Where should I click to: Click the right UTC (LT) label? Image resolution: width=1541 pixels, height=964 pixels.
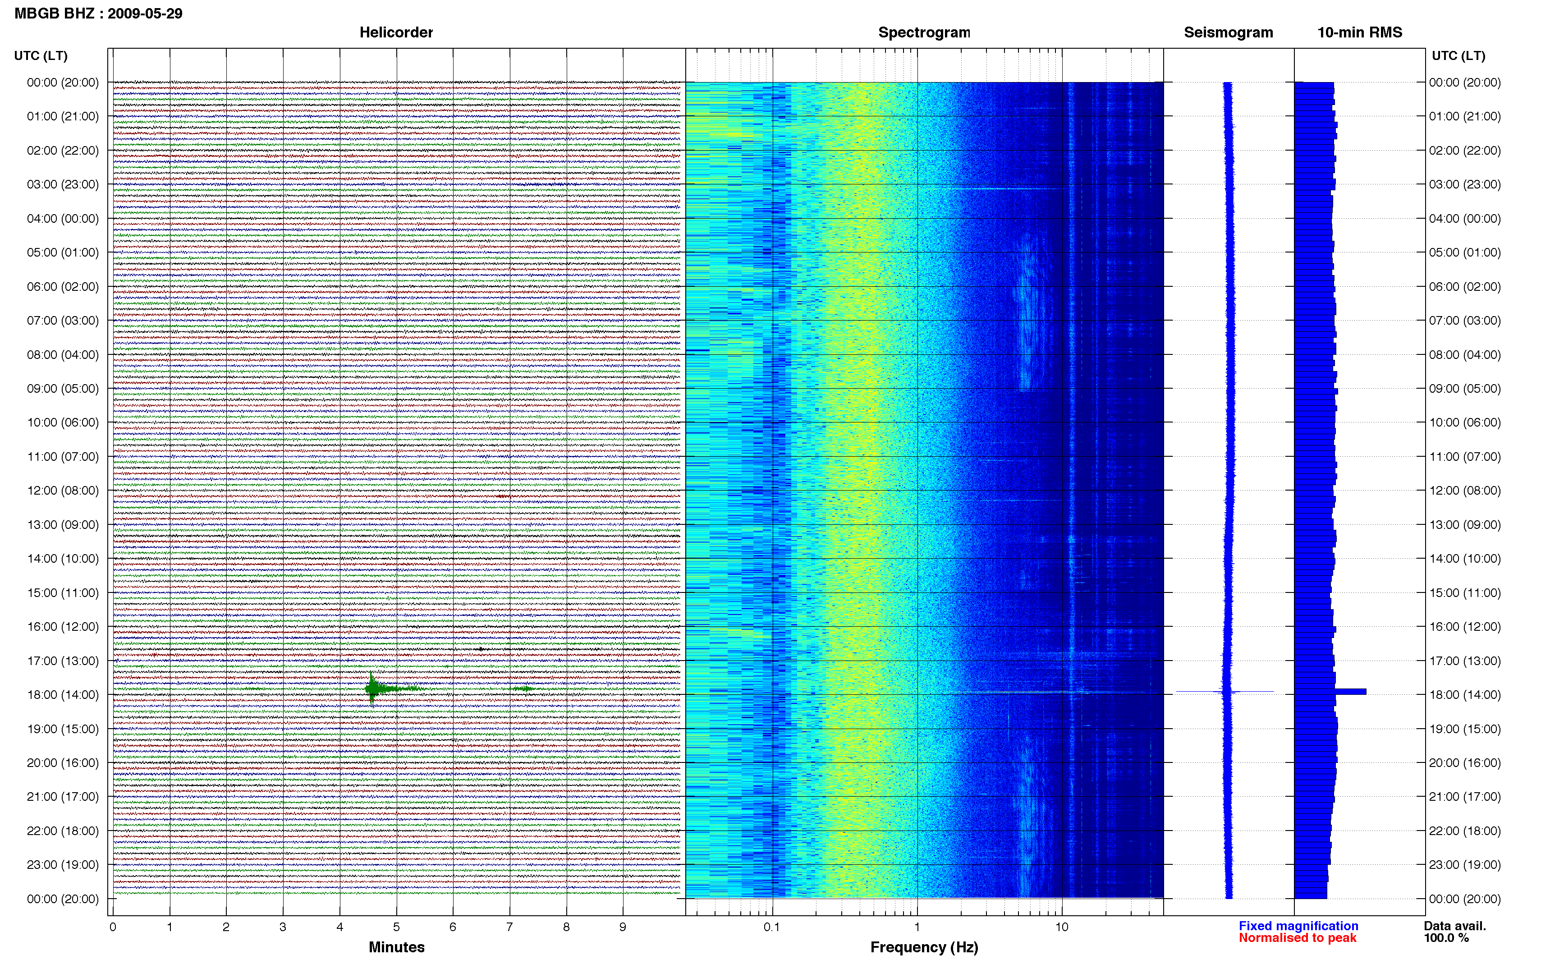[x=1458, y=55]
